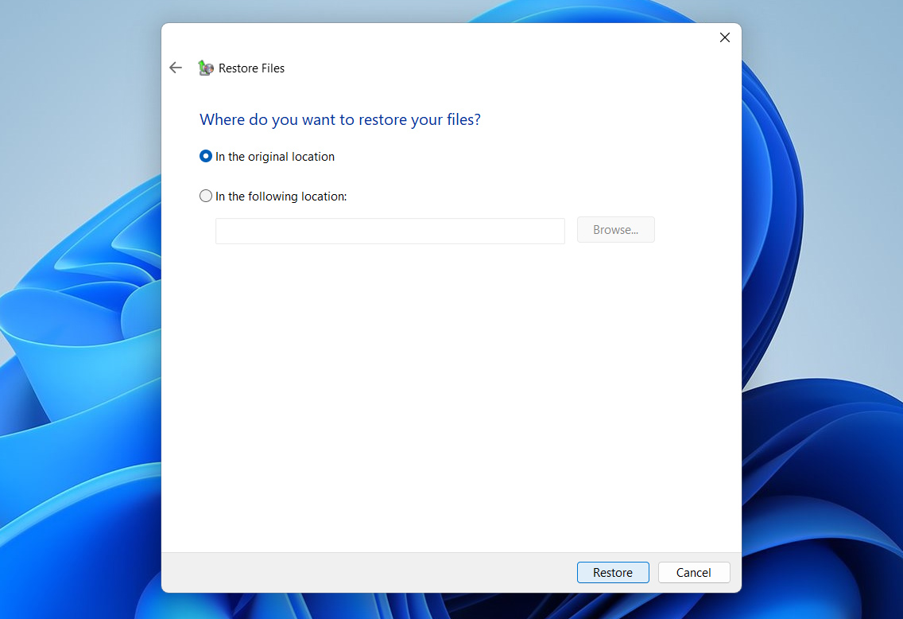Close the Restore Files dialog

tap(724, 37)
